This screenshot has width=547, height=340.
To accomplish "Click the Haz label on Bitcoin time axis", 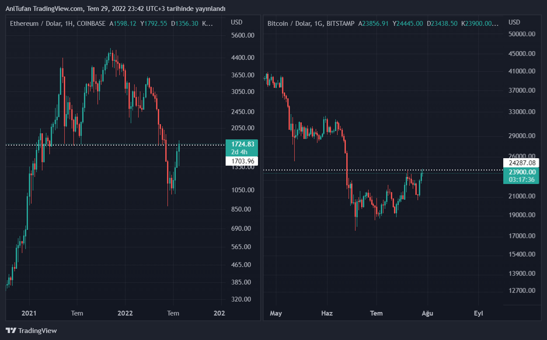I will pos(327,313).
